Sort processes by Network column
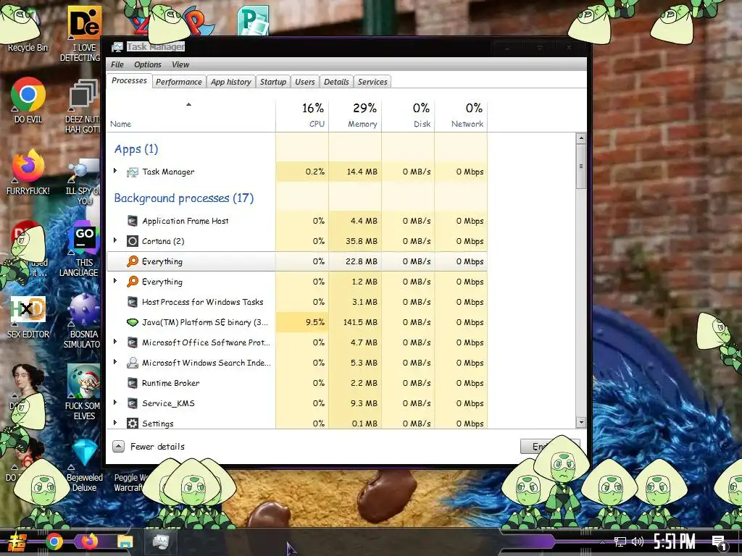The height and width of the screenshot is (556, 742). pyautogui.click(x=462, y=115)
